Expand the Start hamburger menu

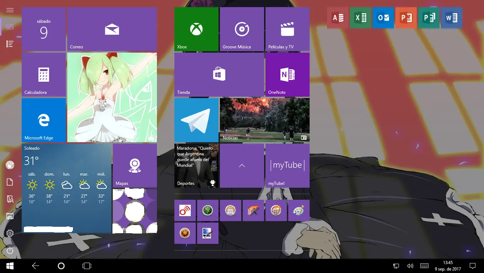click(10, 10)
